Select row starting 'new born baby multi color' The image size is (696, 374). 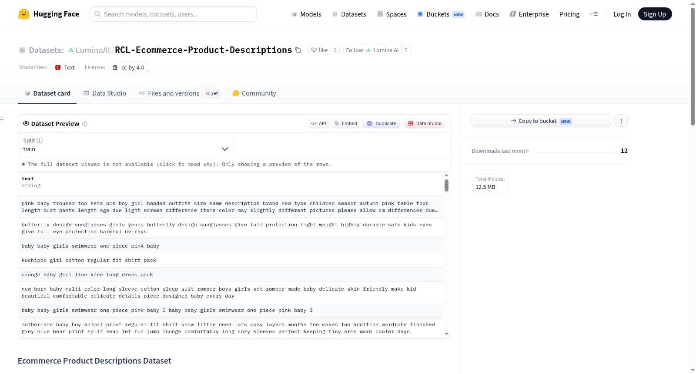coord(231,292)
